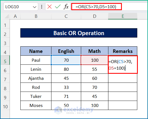
Task: Click the Name Box showing LOG10
Action: (x=21, y=7)
